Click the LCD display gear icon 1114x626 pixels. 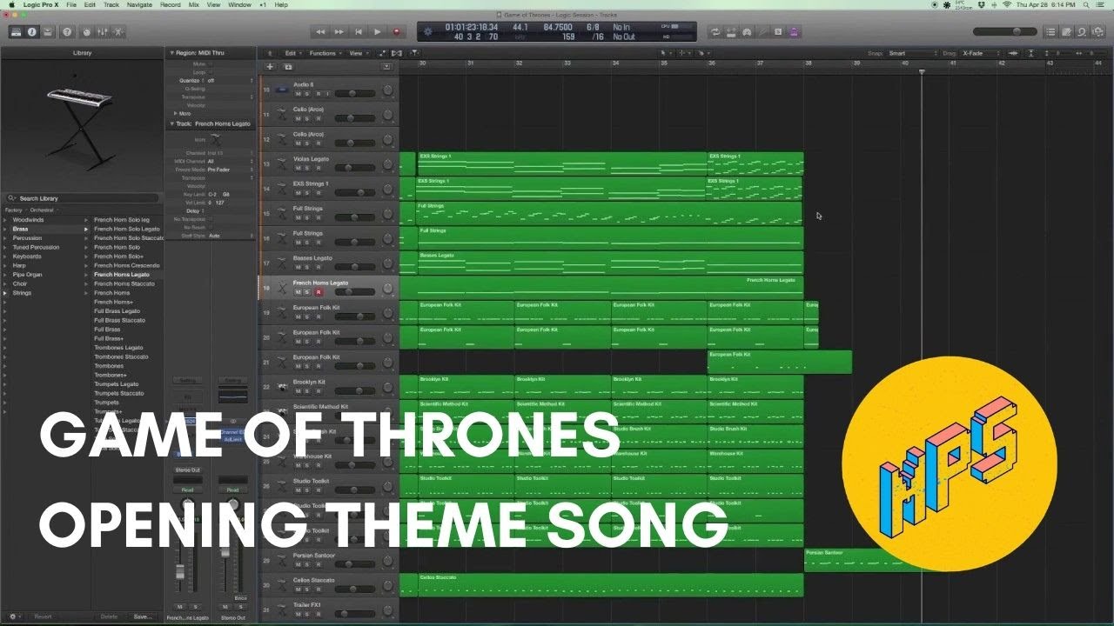[427, 32]
